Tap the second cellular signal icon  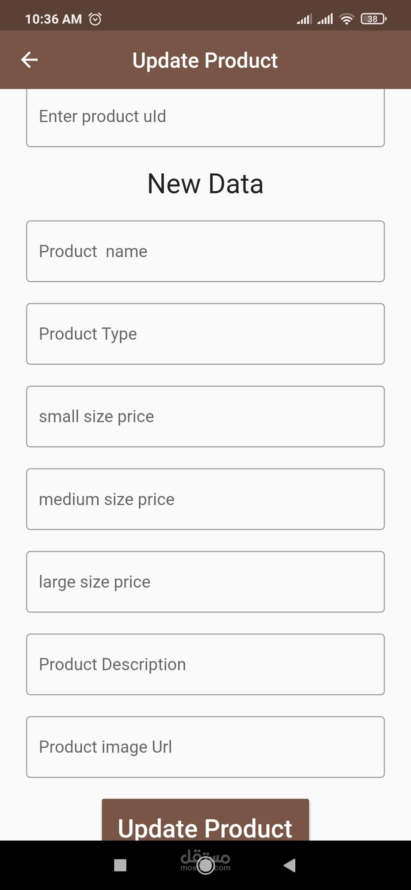[325, 19]
